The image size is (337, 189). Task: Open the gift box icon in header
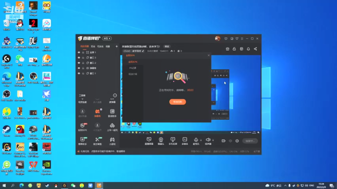227,49
